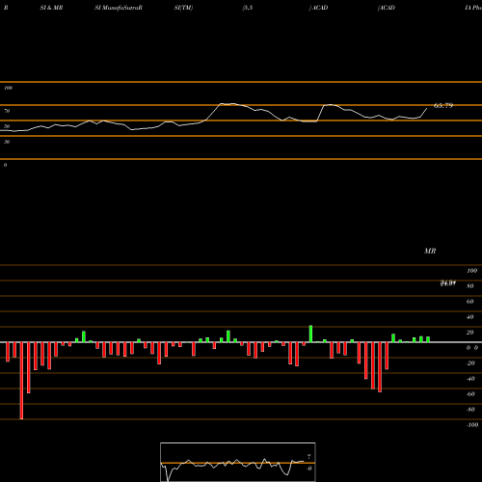Click the "7" label in mini chart
This screenshot has width=482, height=482.
309,457
